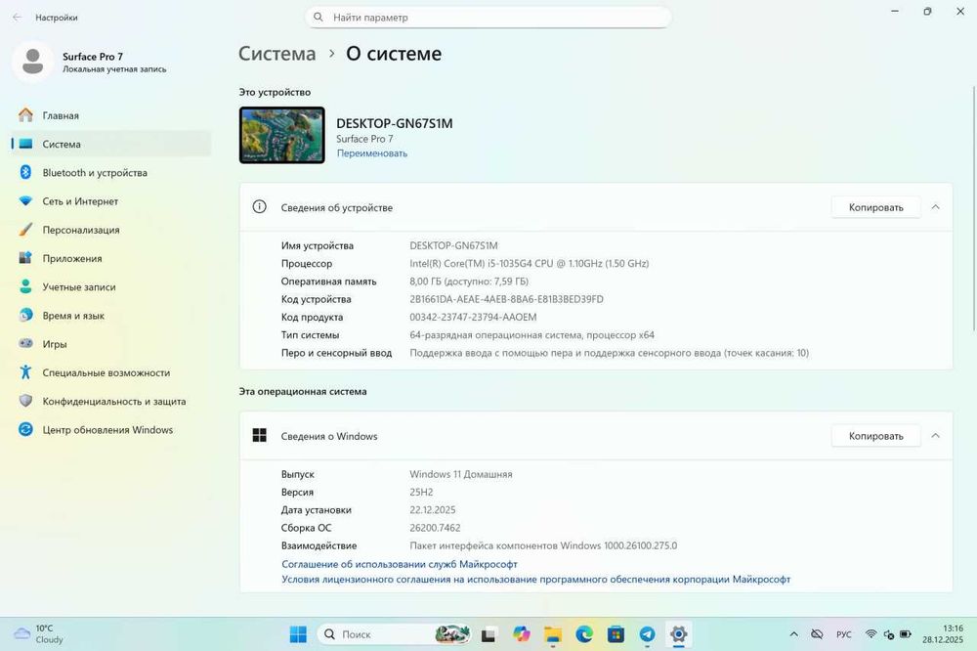
Task: Select the version value 25H2
Action: pos(421,492)
